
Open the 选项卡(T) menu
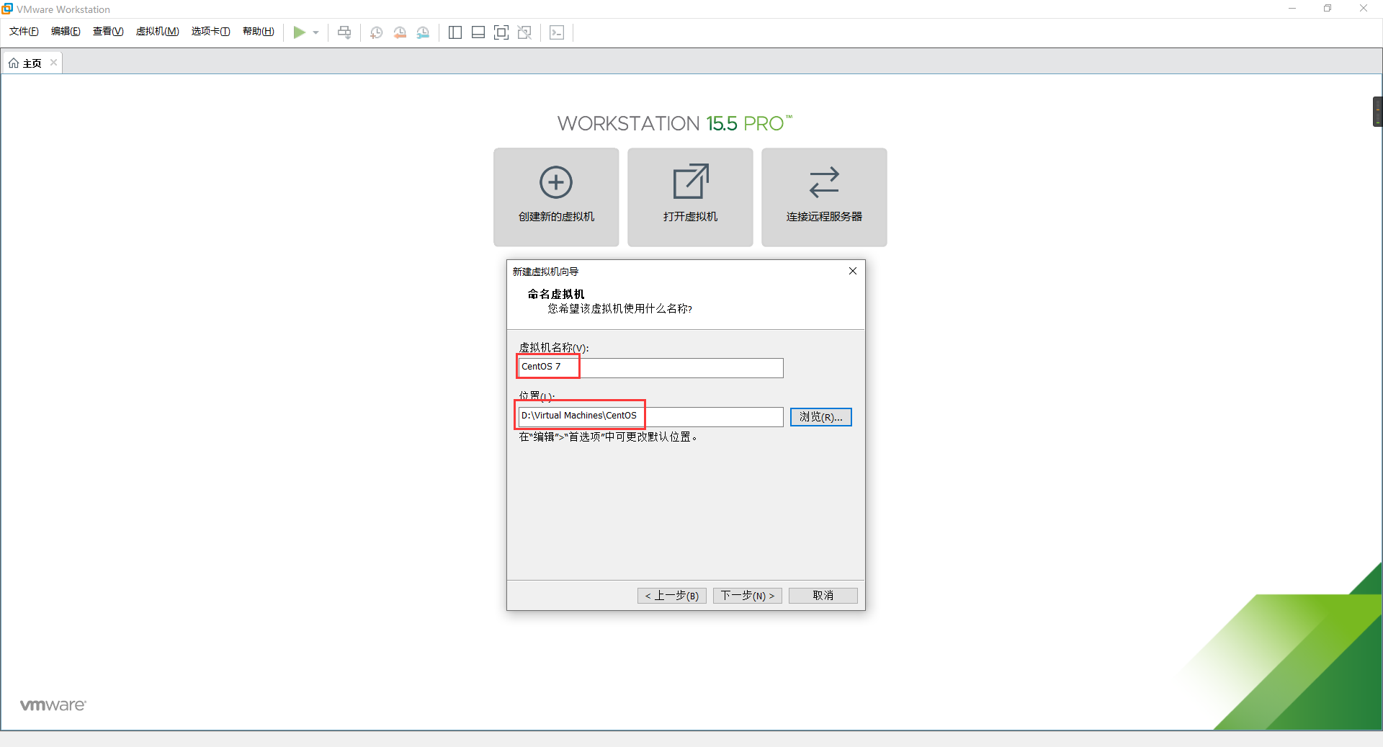click(x=210, y=31)
